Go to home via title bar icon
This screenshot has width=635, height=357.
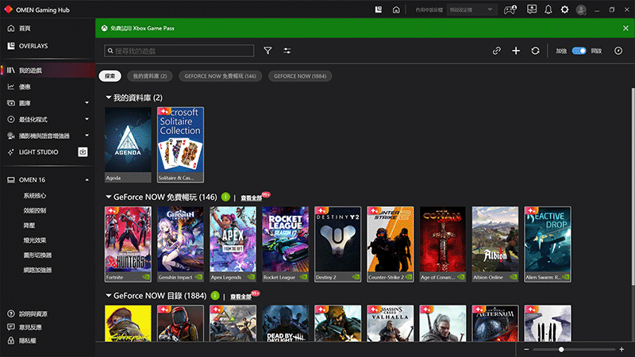click(396, 10)
